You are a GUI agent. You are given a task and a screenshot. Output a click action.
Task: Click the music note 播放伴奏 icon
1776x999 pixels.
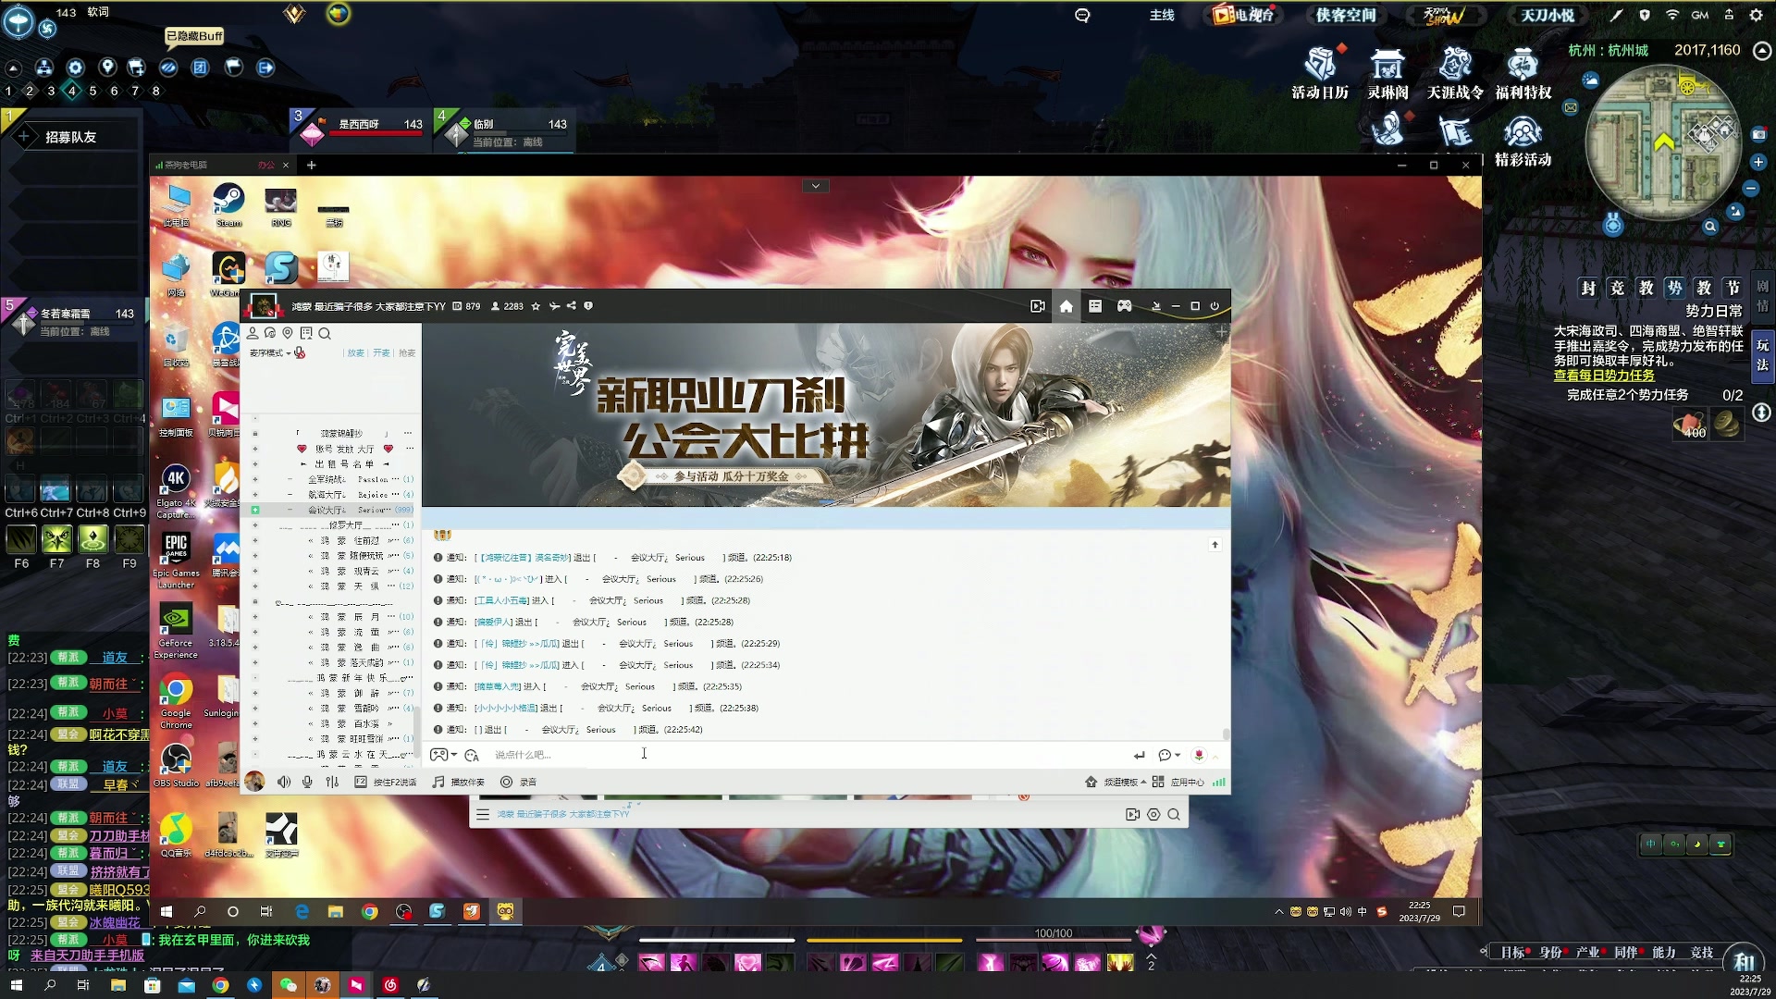pos(438,783)
